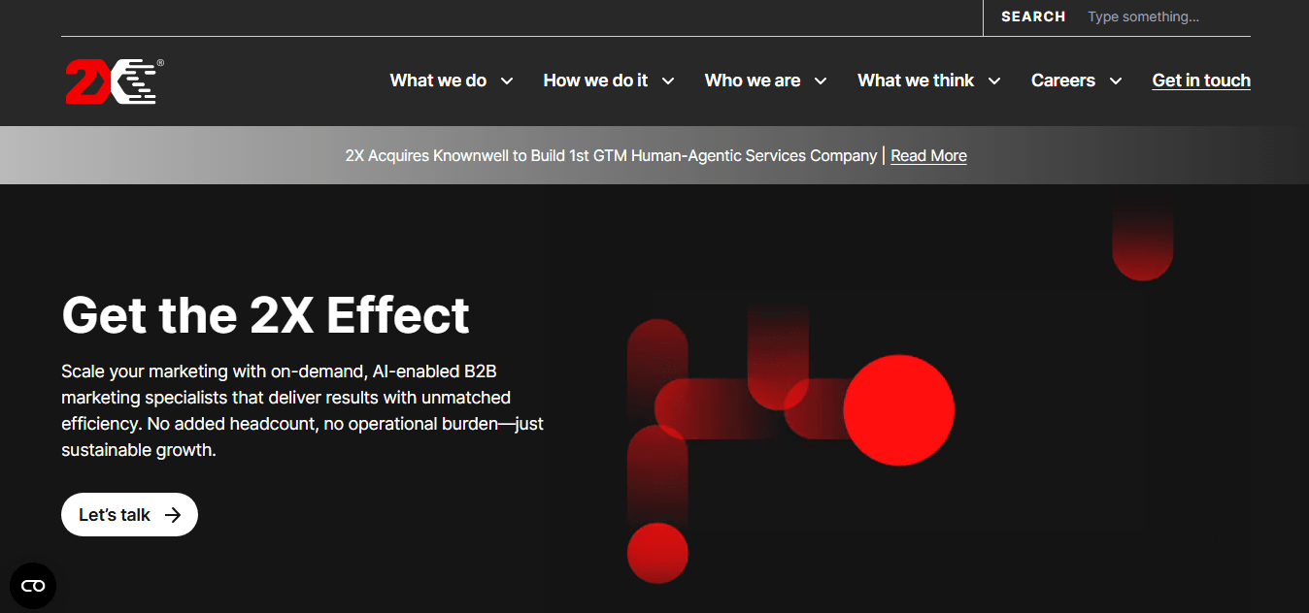Viewport: 1309px width, 613px height.
Task: Focus the Type something search field
Action: pyautogui.click(x=1168, y=16)
